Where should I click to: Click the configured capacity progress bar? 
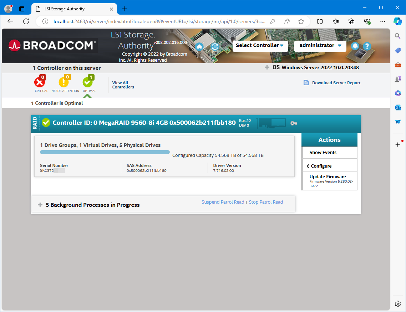click(105, 152)
